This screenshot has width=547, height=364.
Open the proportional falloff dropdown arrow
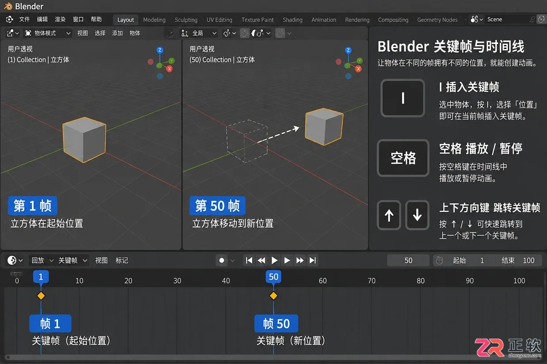(x=290, y=33)
